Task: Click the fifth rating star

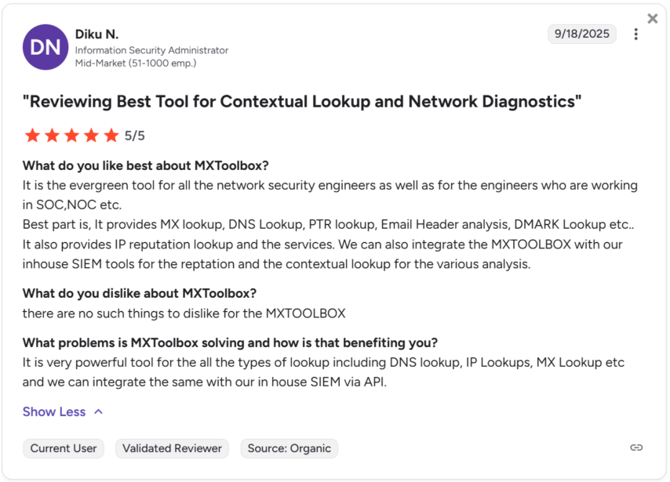Action: pyautogui.click(x=111, y=136)
